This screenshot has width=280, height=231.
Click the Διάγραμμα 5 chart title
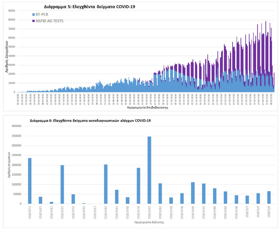click(89, 7)
